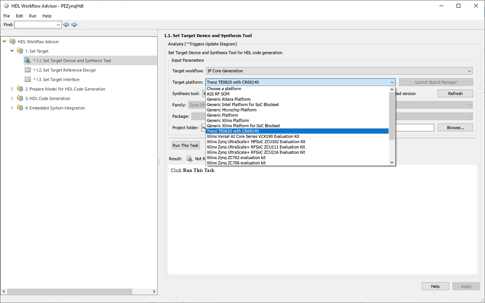Click platform list scroll down arrow
This screenshot has width=485, height=303.
click(392, 162)
